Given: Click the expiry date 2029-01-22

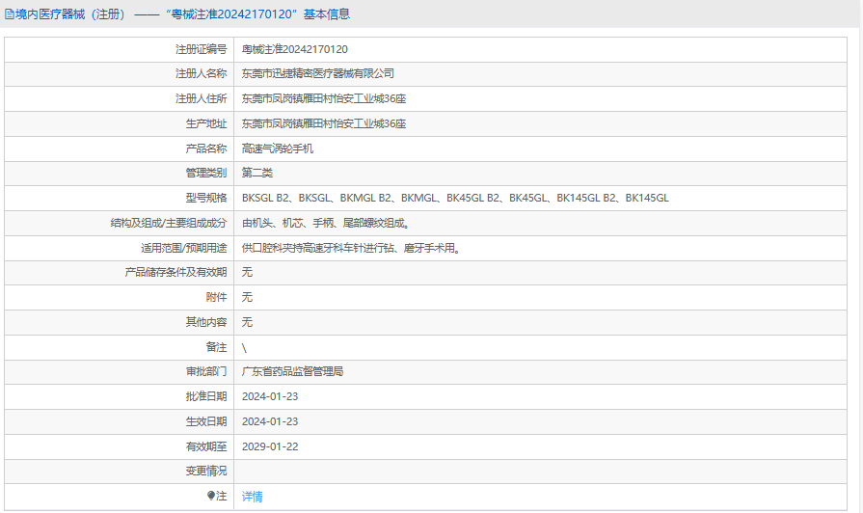Looking at the screenshot, I should click(270, 447).
